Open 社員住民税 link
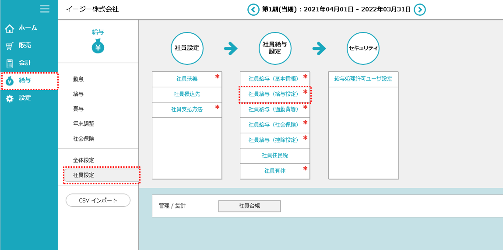503x250 pixels. tap(274, 155)
